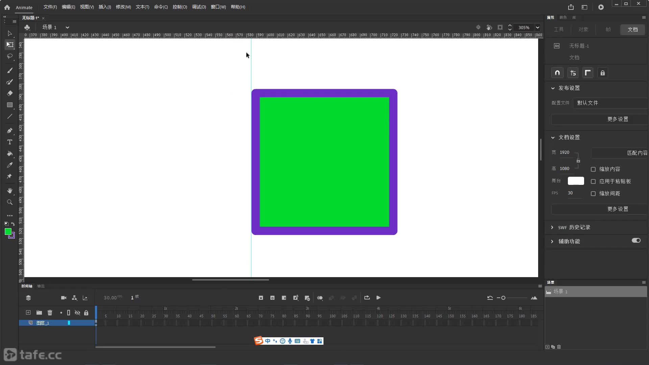This screenshot has width=649, height=365.
Task: Check the 缩放间距 checkbox
Action: pos(593,194)
